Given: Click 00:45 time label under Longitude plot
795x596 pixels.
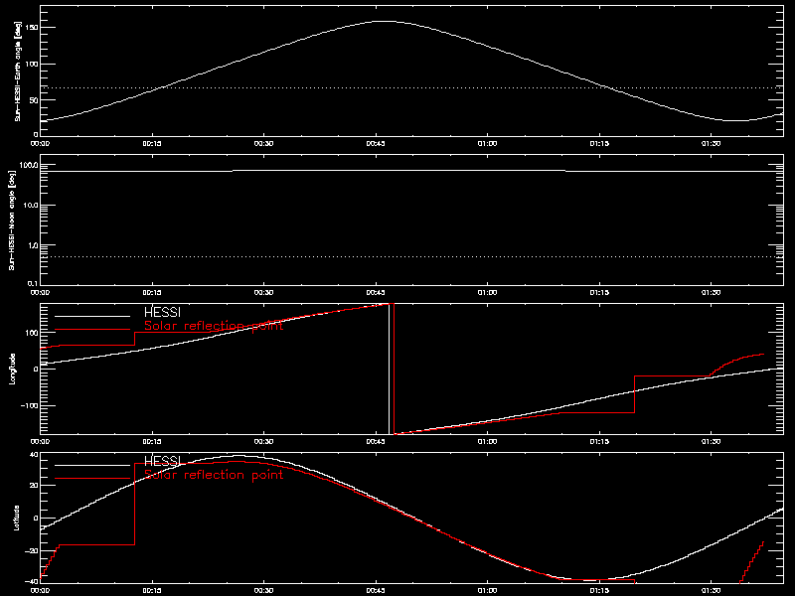Looking at the screenshot, I should [x=376, y=441].
